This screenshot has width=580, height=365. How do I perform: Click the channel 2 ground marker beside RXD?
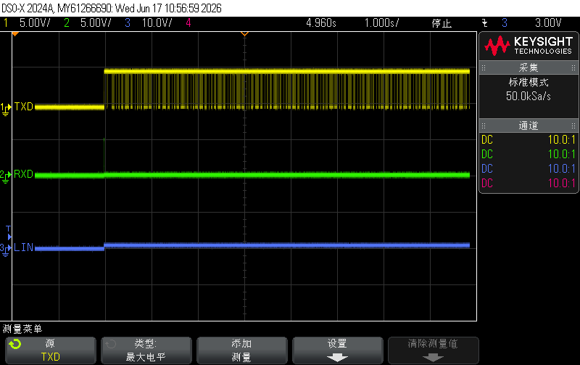pyautogui.click(x=6, y=176)
